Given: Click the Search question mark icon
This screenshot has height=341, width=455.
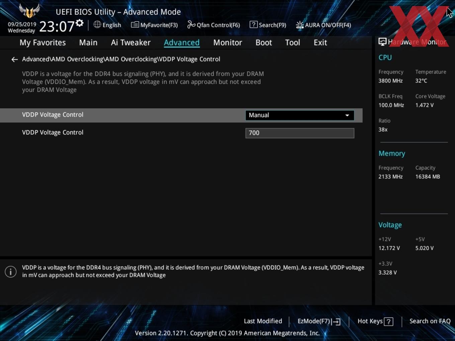Looking at the screenshot, I should click(x=254, y=24).
